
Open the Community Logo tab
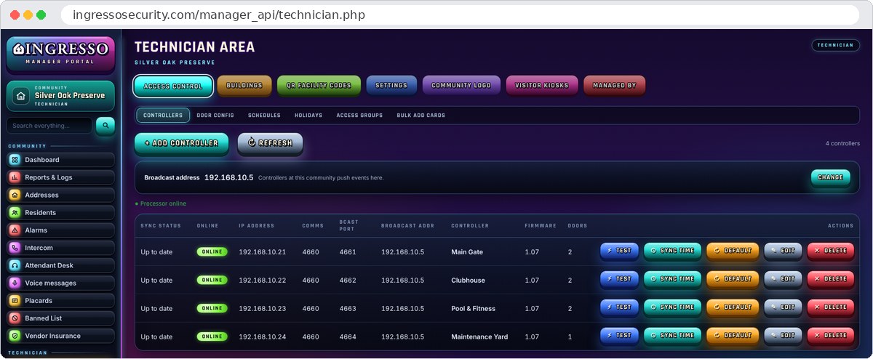point(461,86)
